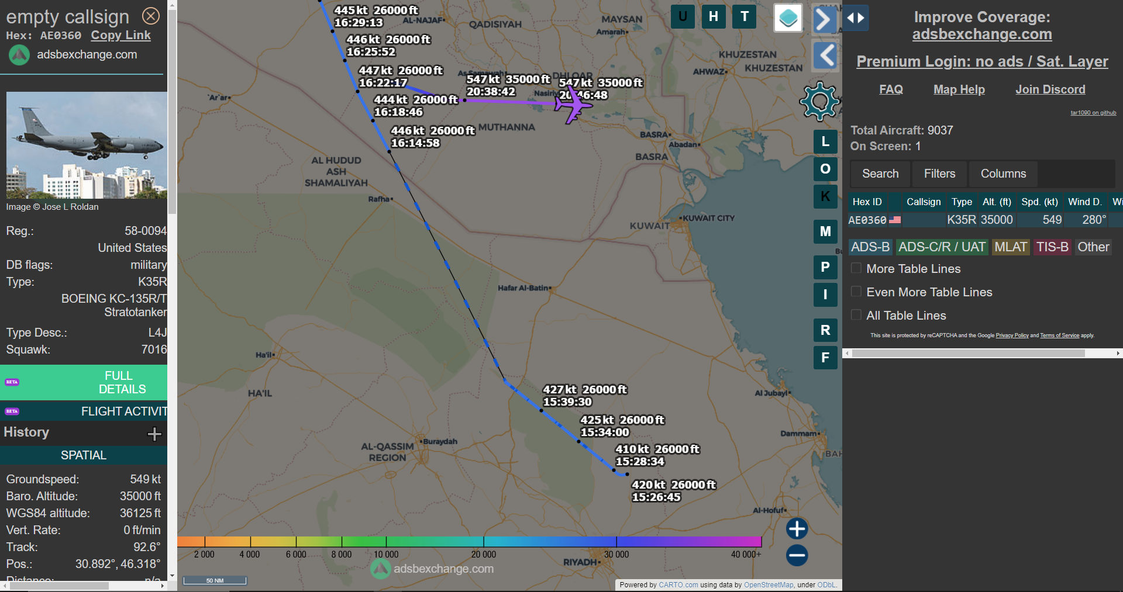Toggle the Other source filter
1123x592 pixels.
1093,247
